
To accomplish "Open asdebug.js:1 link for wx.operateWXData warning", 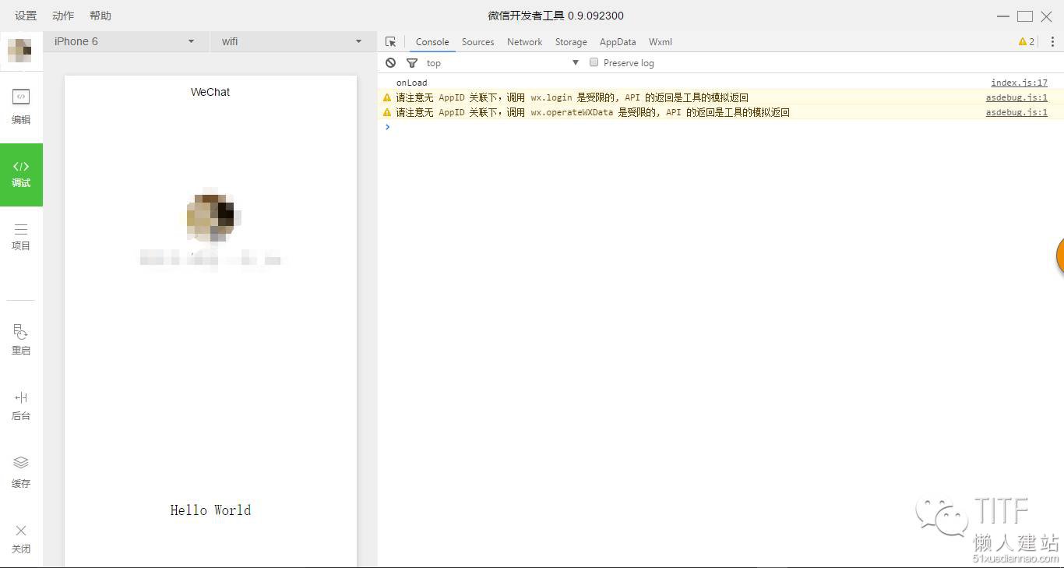I will point(1016,112).
